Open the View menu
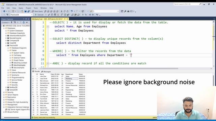216x121 pixels. [x=14, y=8]
